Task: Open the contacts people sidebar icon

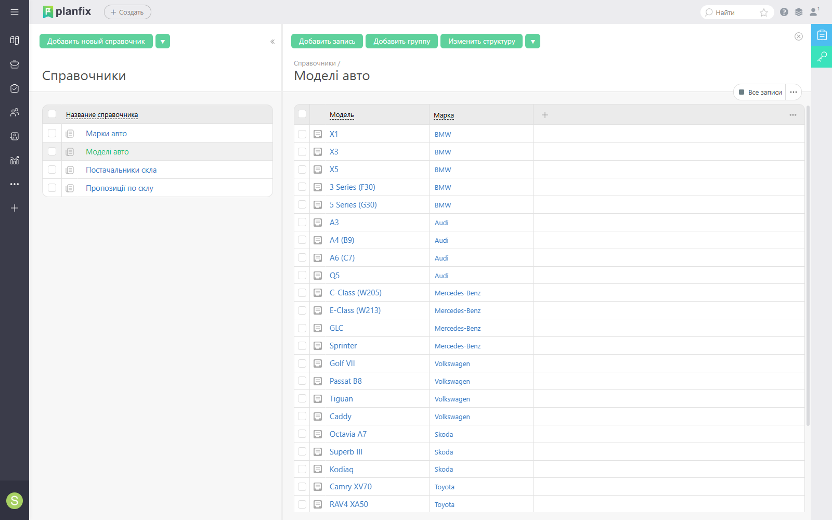Action: [x=15, y=112]
